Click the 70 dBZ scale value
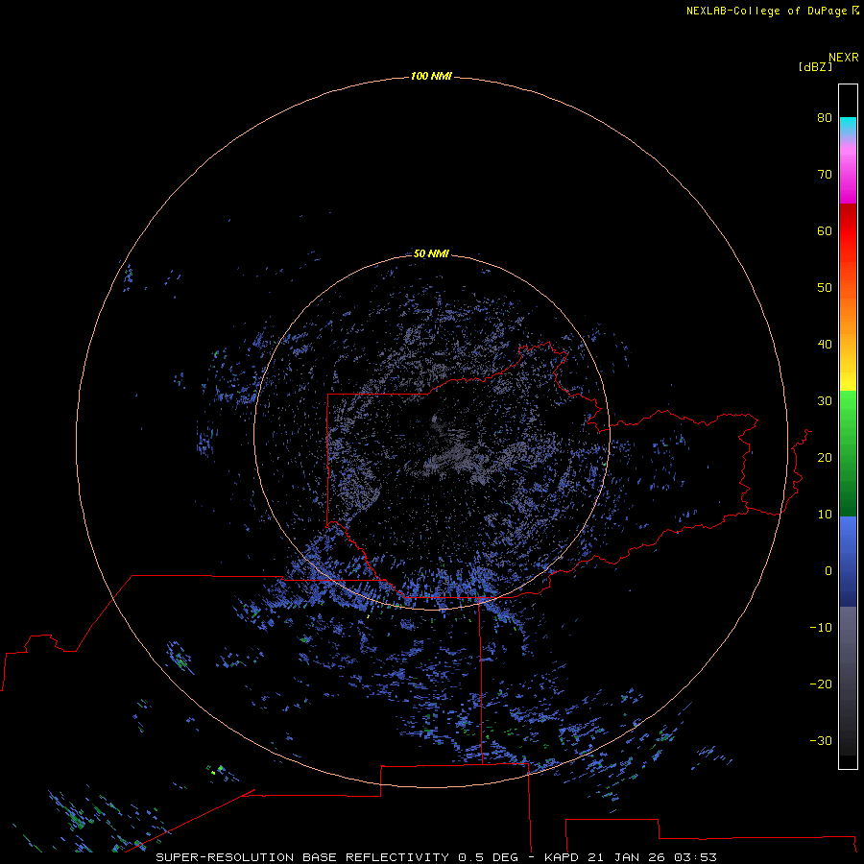This screenshot has height=864, width=864. 825,174
